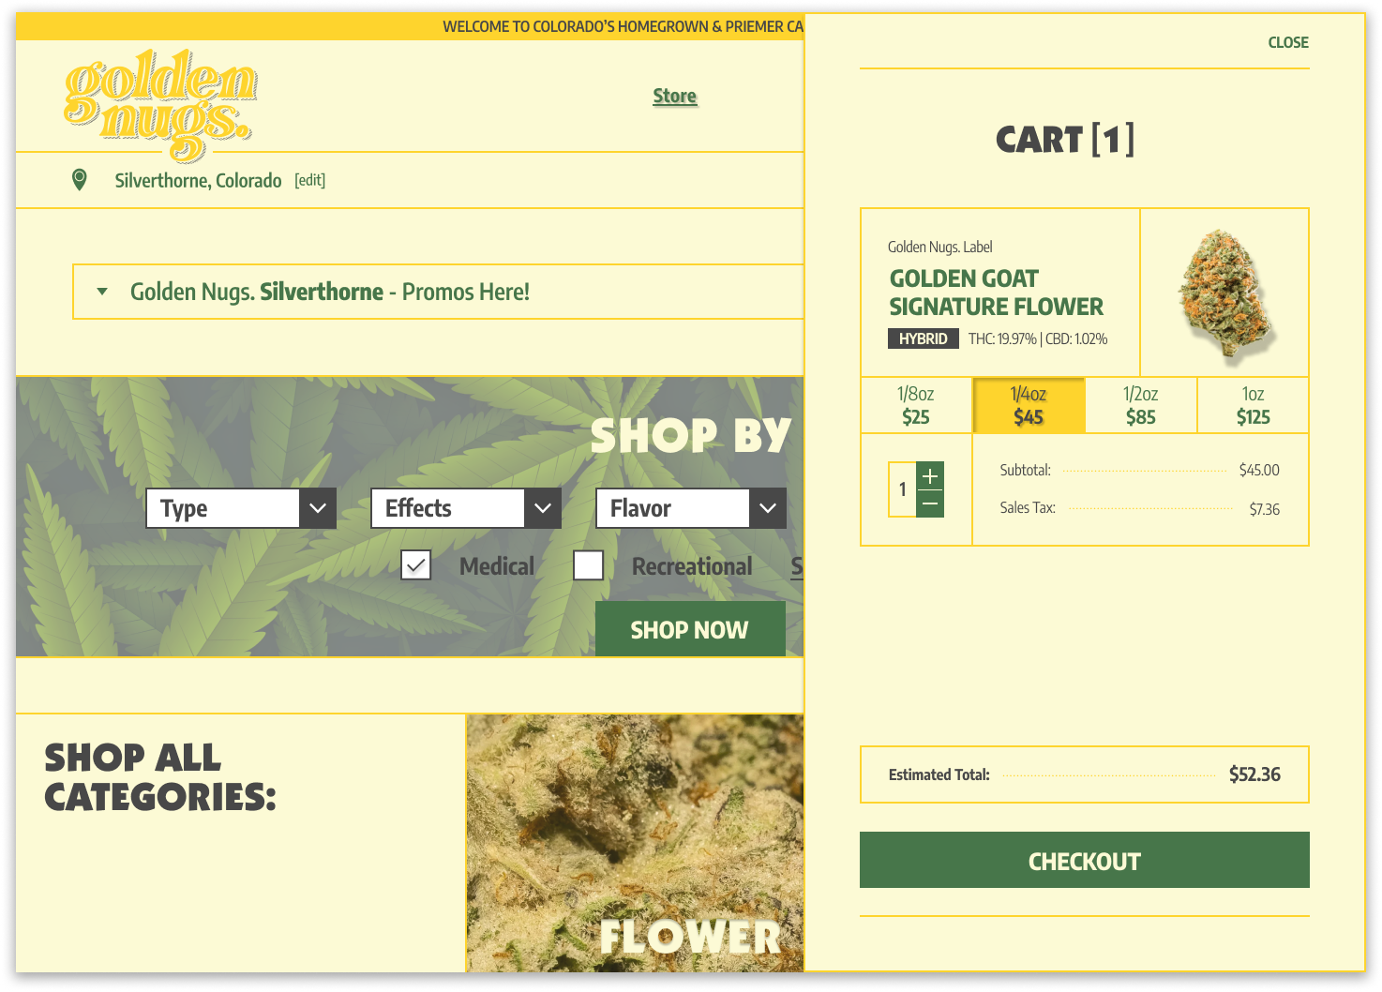
Task: Open the Effects dropdown
Action: click(x=466, y=508)
